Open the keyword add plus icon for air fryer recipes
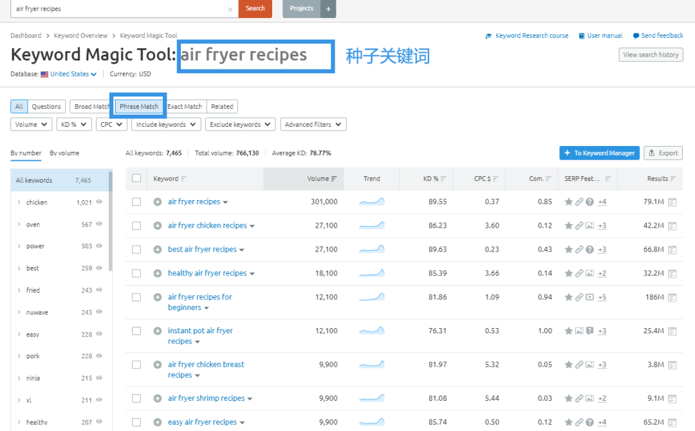 [157, 201]
